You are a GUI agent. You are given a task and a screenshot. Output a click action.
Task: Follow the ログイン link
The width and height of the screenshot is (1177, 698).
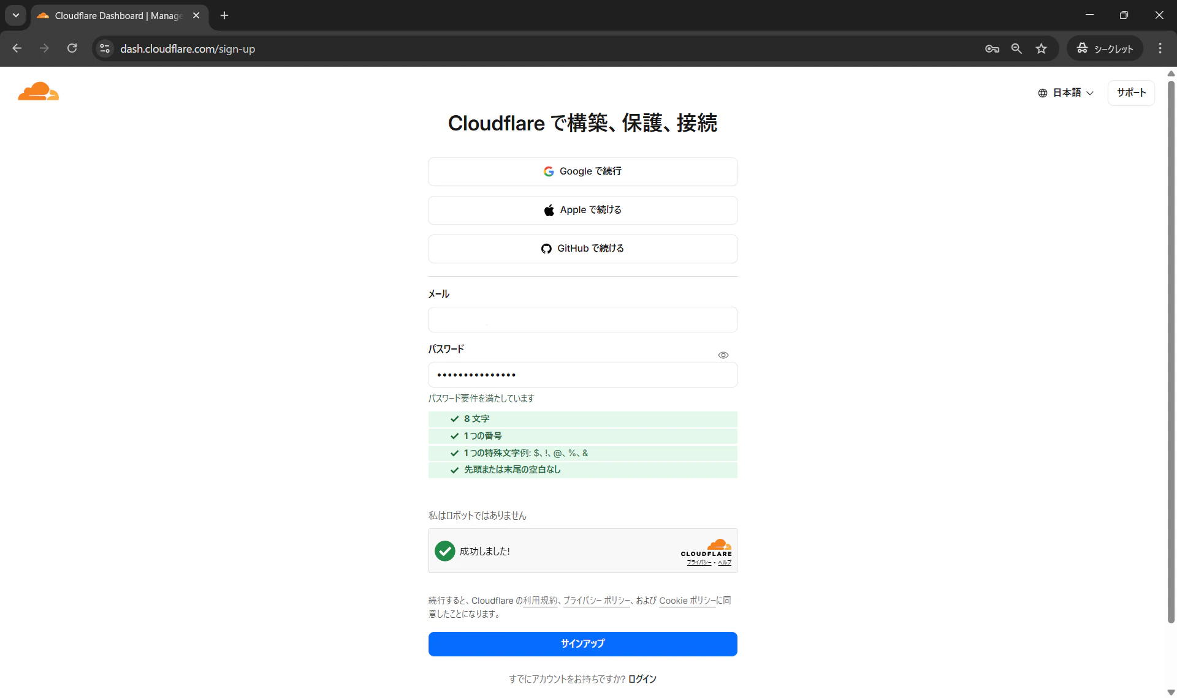(x=642, y=679)
